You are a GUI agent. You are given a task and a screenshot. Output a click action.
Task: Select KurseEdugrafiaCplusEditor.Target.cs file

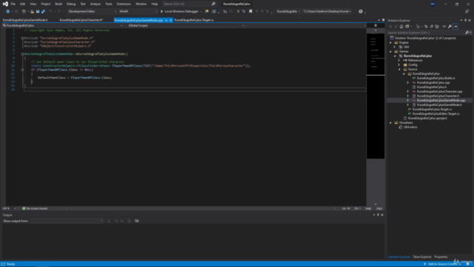coord(435,113)
